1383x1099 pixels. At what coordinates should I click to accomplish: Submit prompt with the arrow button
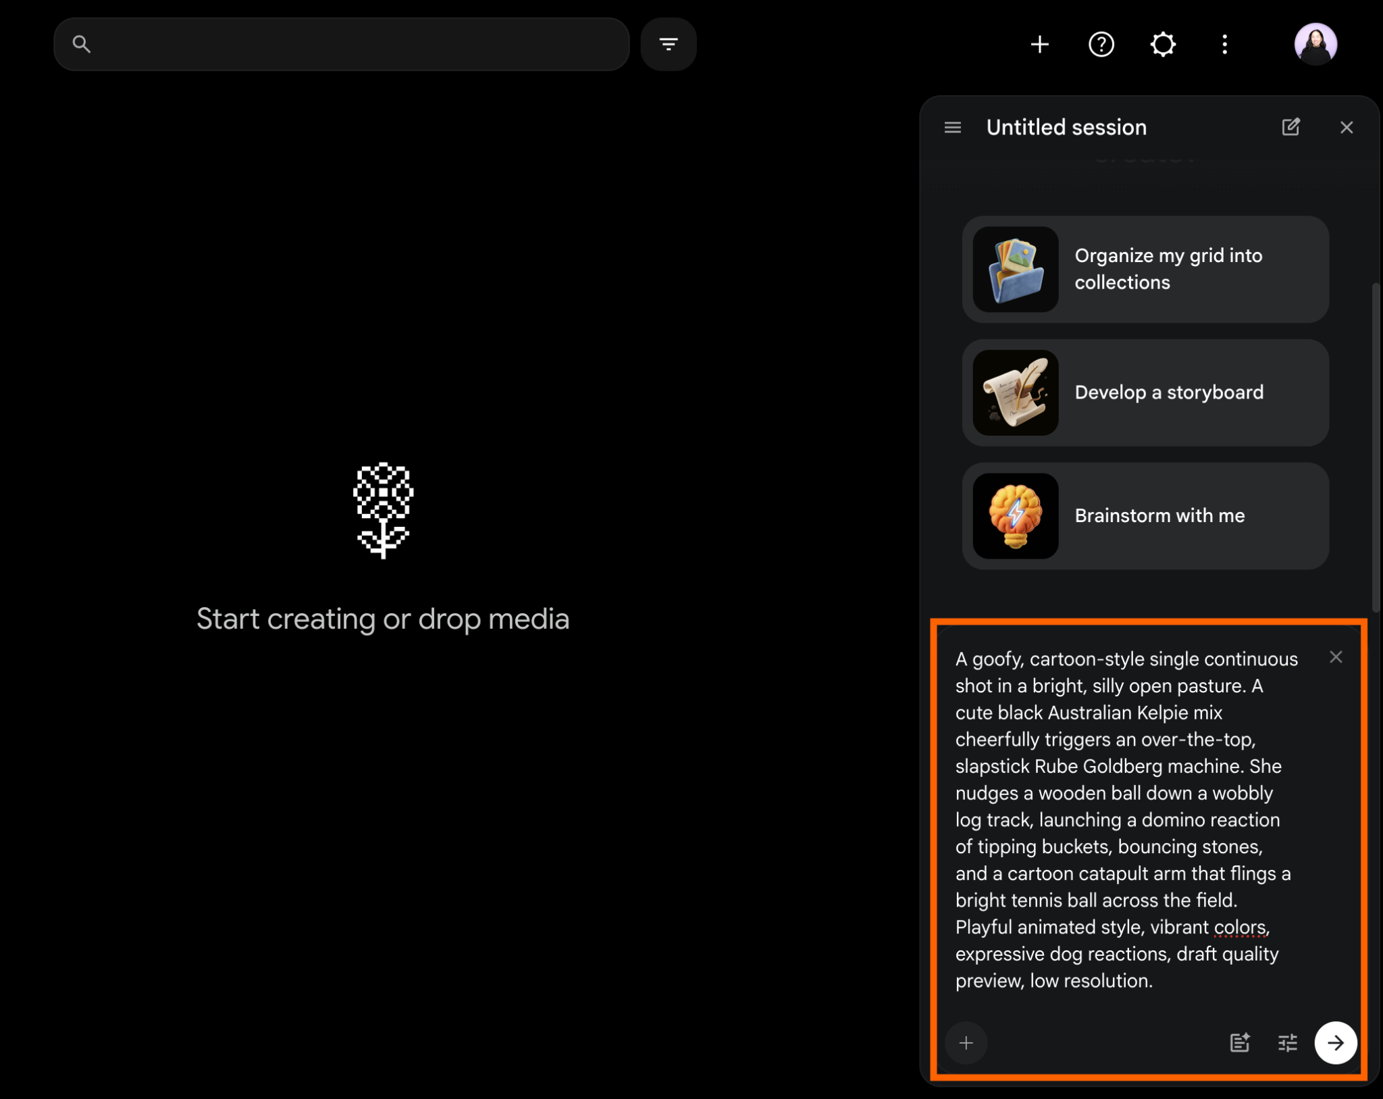1336,1043
